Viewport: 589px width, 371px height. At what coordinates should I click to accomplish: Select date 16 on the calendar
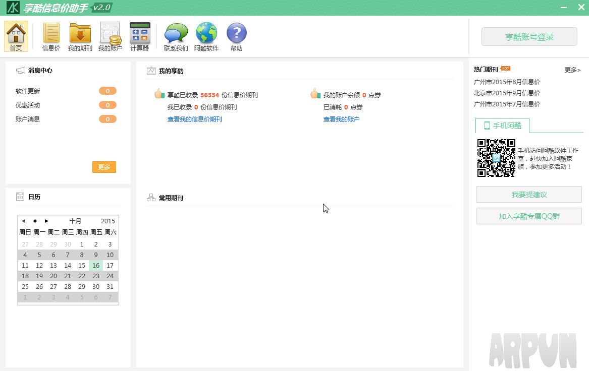[x=96, y=265]
